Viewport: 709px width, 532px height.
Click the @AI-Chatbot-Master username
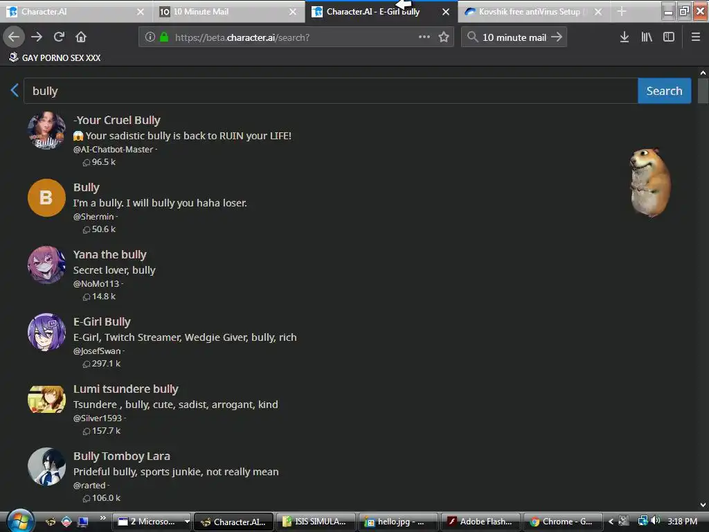point(113,150)
